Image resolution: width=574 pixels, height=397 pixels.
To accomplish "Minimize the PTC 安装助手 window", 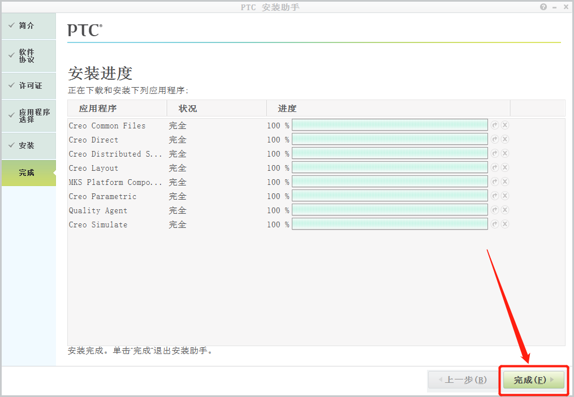I will click(555, 7).
